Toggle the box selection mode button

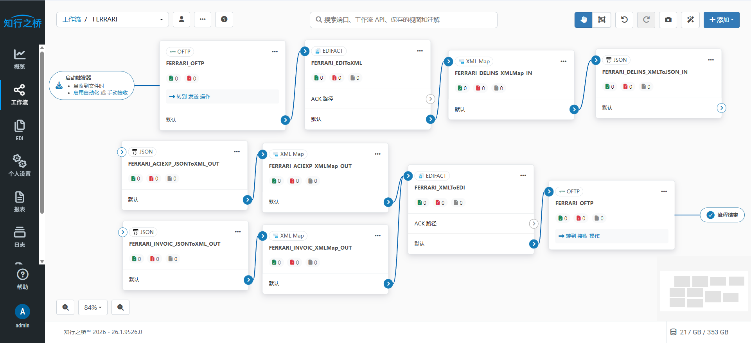pos(602,20)
